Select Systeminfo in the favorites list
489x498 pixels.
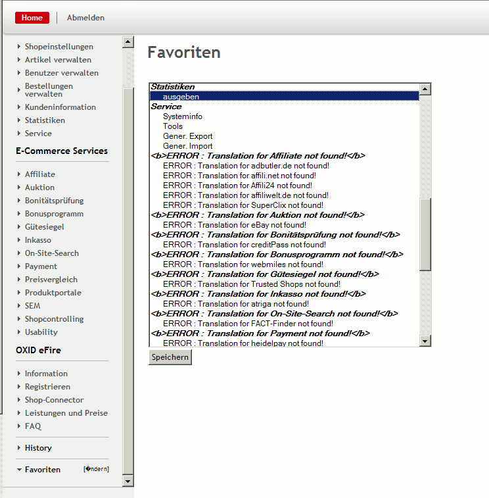(182, 116)
